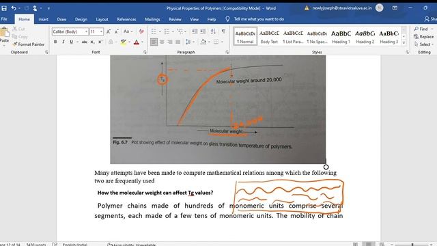This screenshot has width=437, height=246.
Task: Open the font size dropdown
Action: [101, 31]
